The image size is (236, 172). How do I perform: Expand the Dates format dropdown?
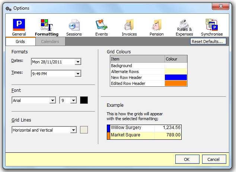click(78, 62)
